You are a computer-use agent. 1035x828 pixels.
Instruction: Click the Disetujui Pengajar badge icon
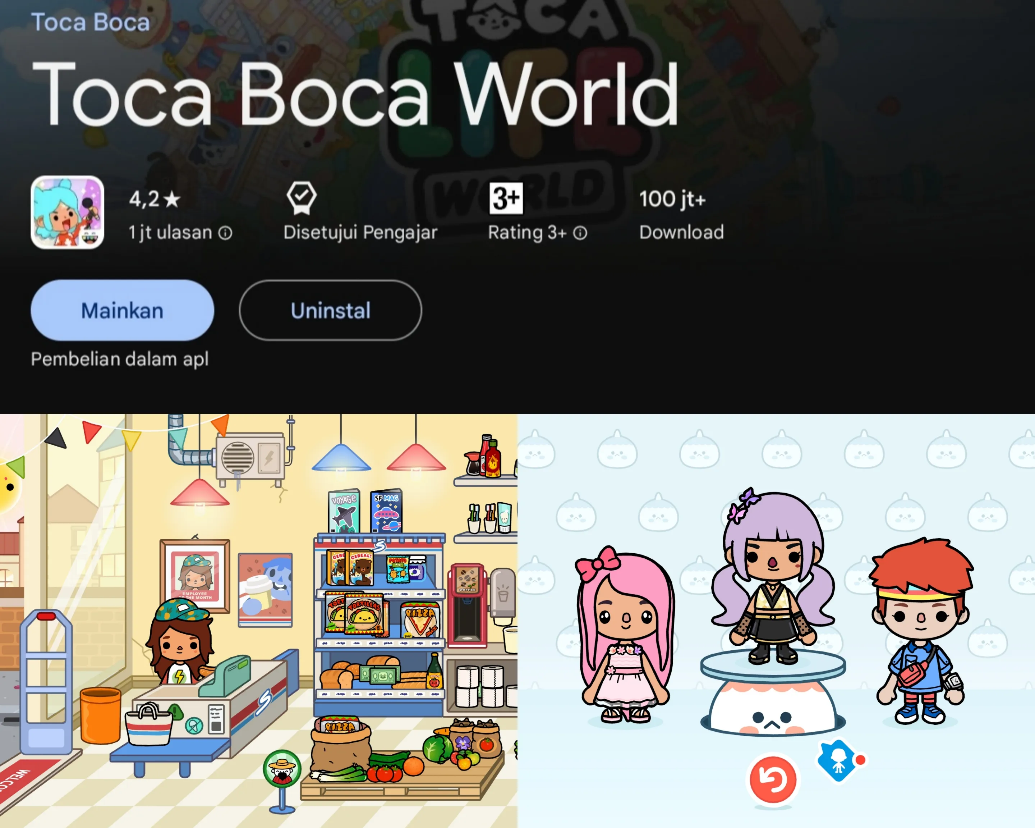tap(301, 198)
